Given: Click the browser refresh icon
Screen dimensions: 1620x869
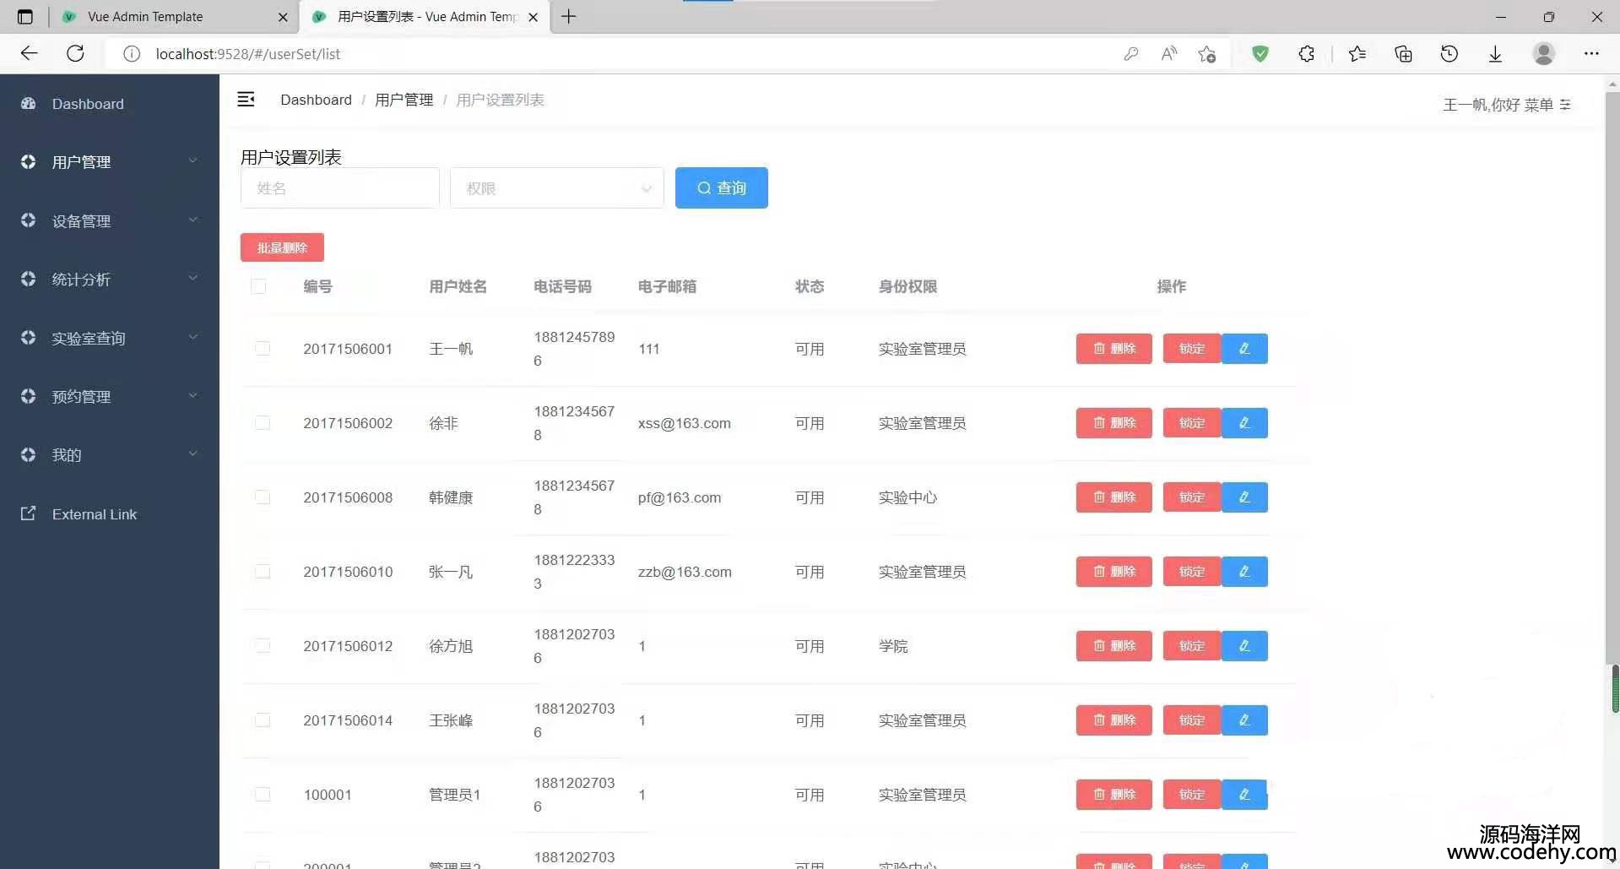Looking at the screenshot, I should click(x=75, y=54).
